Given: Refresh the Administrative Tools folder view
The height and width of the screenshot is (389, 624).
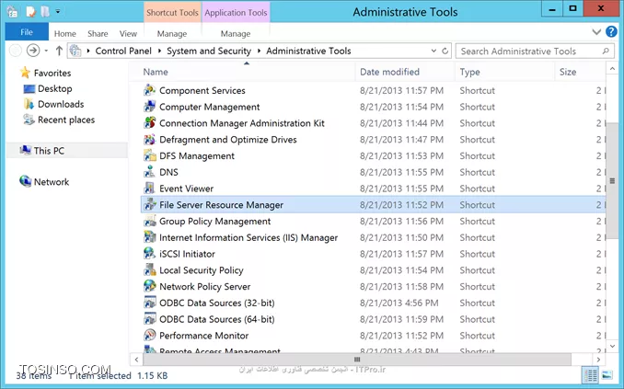Looking at the screenshot, I should (445, 51).
